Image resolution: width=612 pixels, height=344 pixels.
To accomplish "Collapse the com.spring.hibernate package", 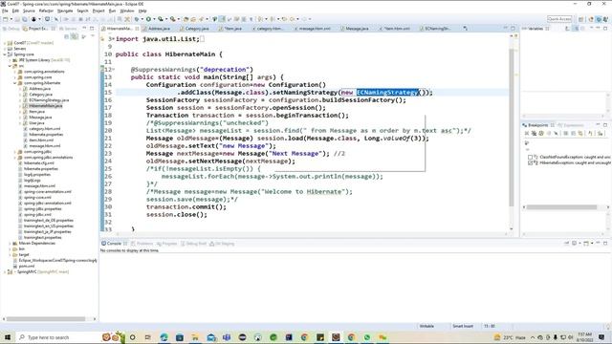I will pyautogui.click(x=15, y=83).
